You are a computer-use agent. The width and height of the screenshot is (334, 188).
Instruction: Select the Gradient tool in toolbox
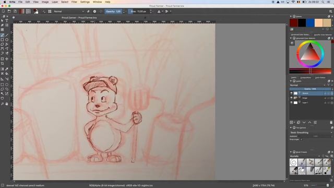(2, 69)
